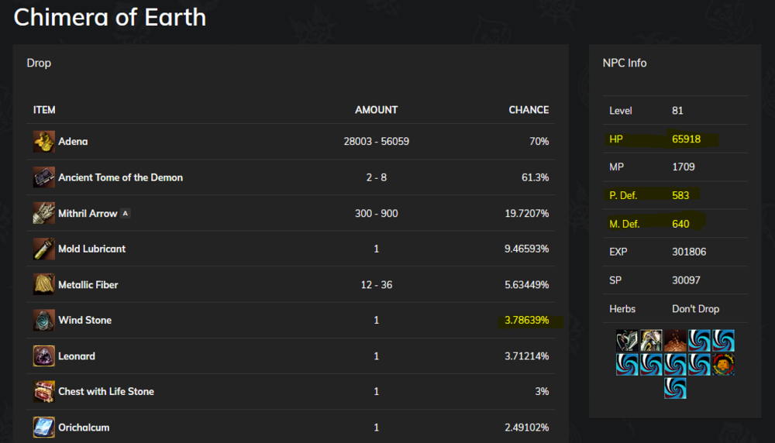
Task: Click the lone swirl skill icon on bottom row
Action: [x=675, y=388]
